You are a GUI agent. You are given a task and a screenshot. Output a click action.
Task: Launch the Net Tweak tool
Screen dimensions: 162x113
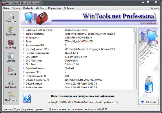11,84
